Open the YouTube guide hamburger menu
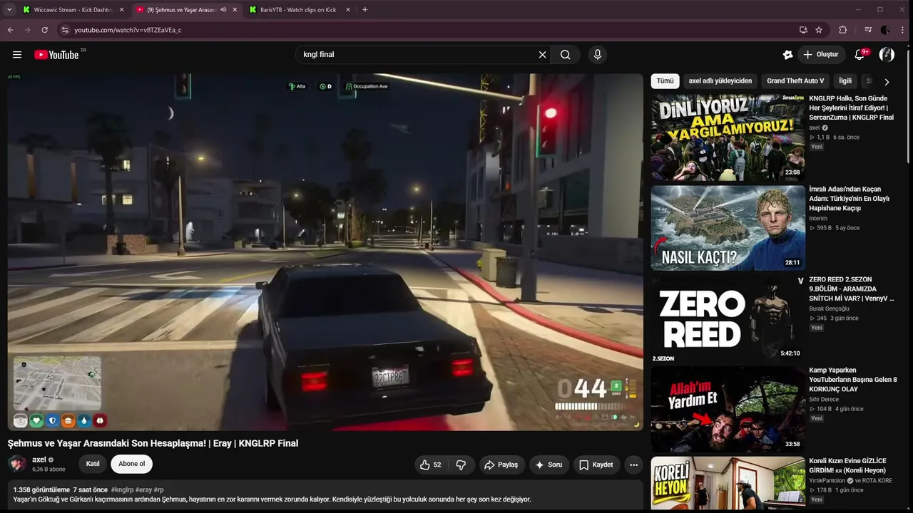 (x=17, y=55)
